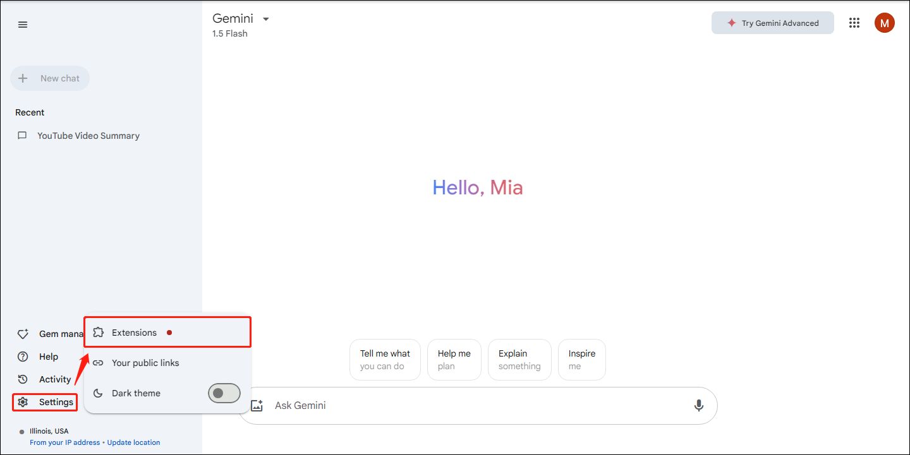Select Extensions from the settings menu
The width and height of the screenshot is (910, 455).
(168, 333)
